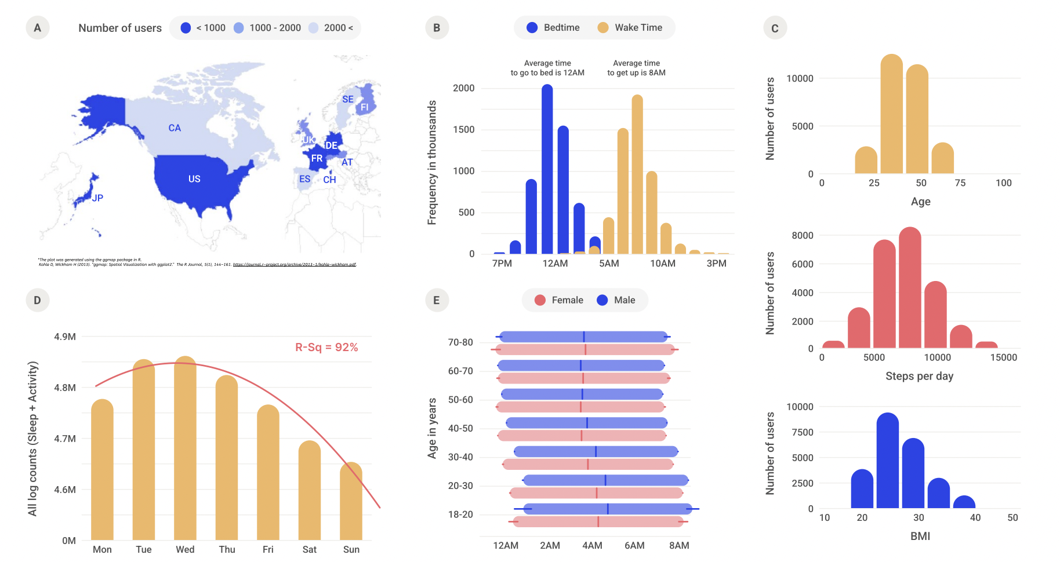The width and height of the screenshot is (1060, 562).
Task: Click the Sat bar in the weekly log chart
Action: (x=310, y=490)
